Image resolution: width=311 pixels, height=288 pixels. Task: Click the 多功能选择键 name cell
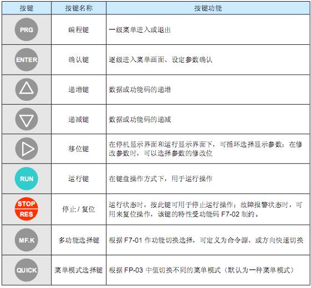pos(79,240)
